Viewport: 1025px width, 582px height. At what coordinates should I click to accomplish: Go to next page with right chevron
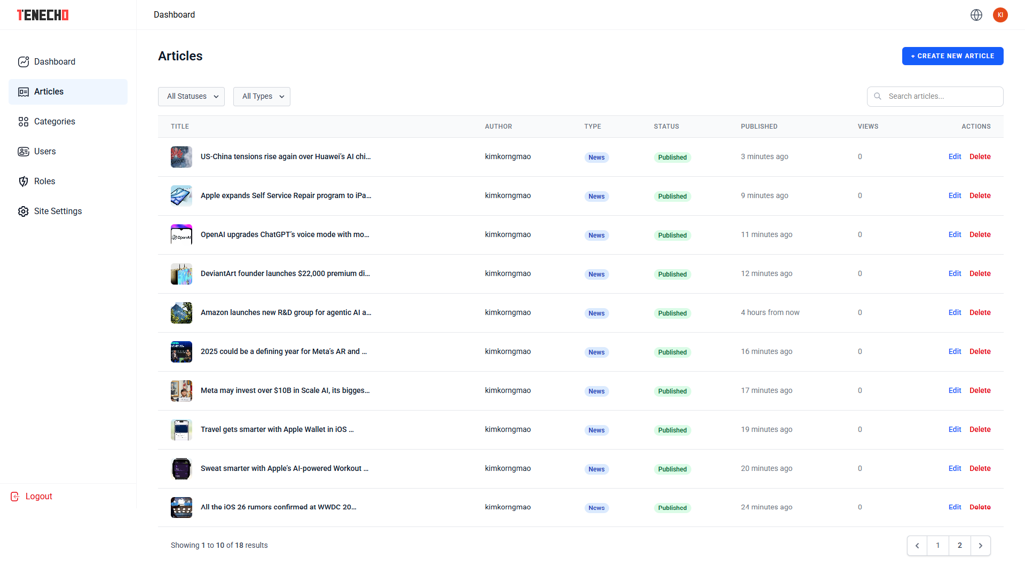(x=980, y=546)
